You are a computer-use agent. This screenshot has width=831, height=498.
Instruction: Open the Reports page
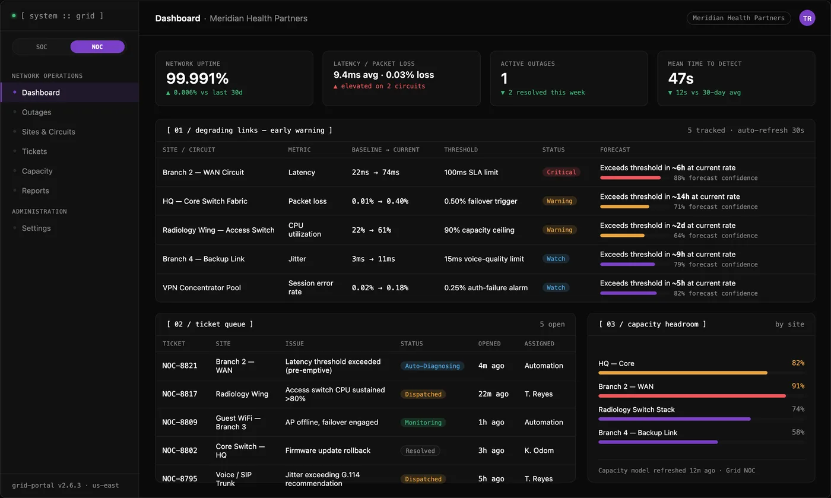pos(69,191)
